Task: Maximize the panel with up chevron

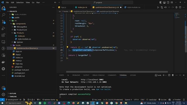Action: pyautogui.click(x=180, y=75)
